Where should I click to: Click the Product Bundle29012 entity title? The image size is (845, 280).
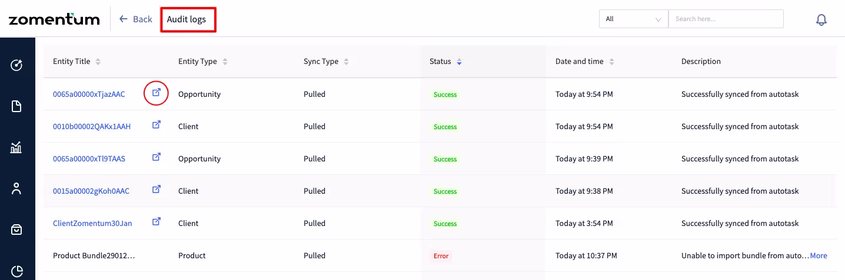point(94,255)
